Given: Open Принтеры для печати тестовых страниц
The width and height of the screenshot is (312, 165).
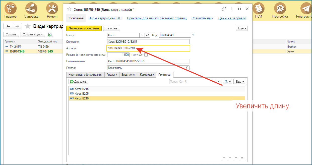Looking at the screenshot, I should (157, 18).
